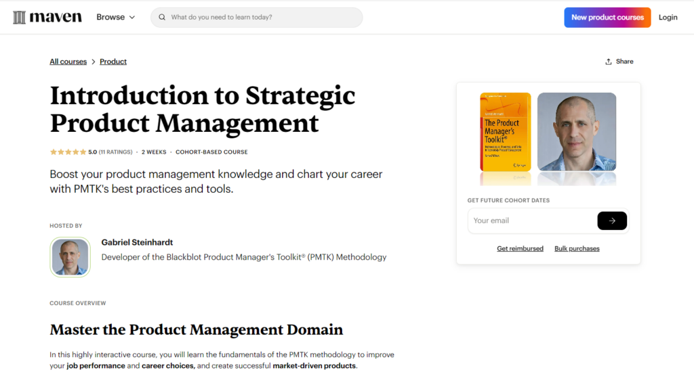Click the 'COURSE OVERVIEW' label
Image resolution: width=694 pixels, height=389 pixels.
(x=78, y=303)
